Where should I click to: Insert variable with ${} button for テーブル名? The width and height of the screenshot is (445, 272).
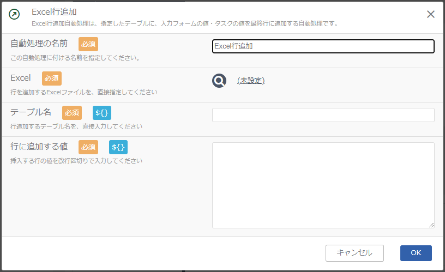pyautogui.click(x=102, y=113)
